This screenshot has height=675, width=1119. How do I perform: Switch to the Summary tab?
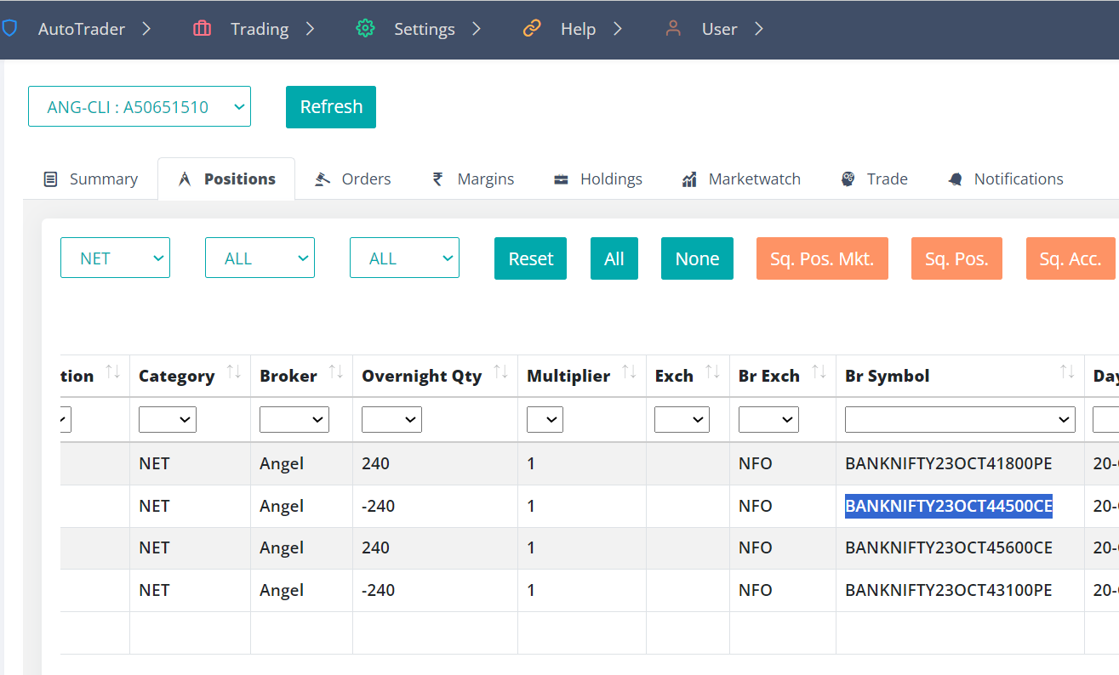coord(91,179)
